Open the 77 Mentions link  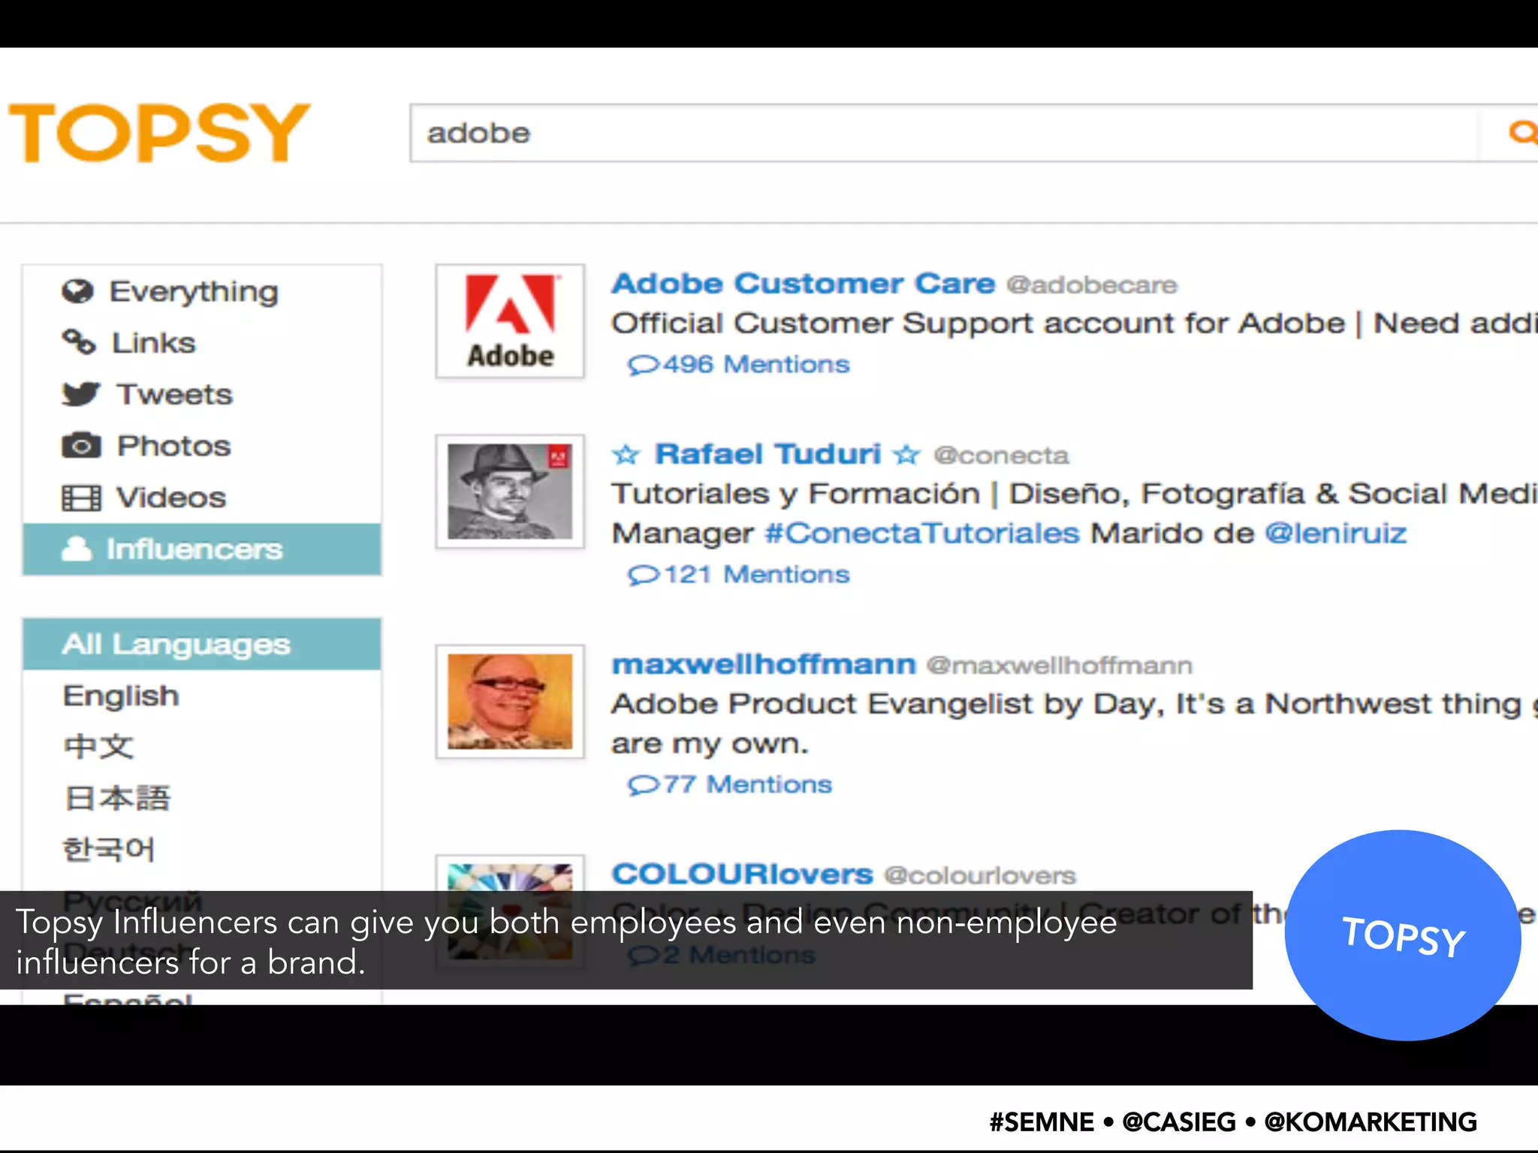[x=747, y=784]
